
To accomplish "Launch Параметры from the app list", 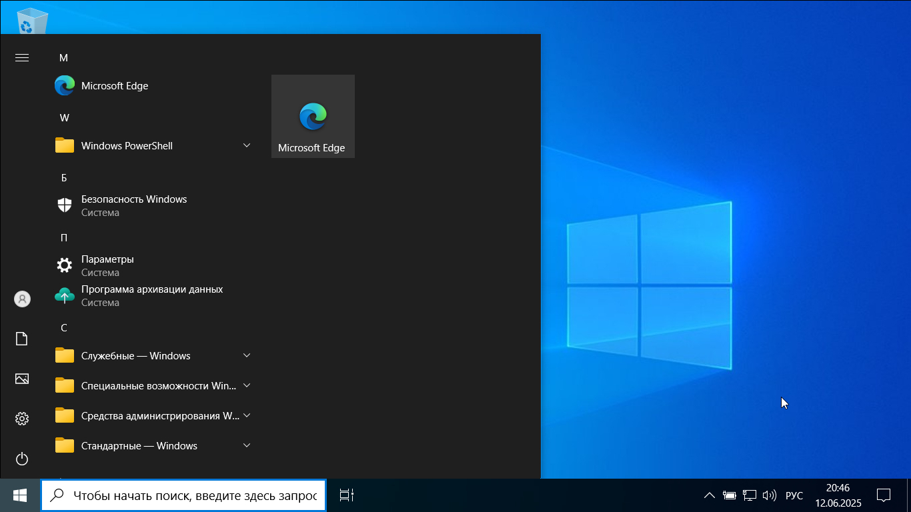I will 107,265.
